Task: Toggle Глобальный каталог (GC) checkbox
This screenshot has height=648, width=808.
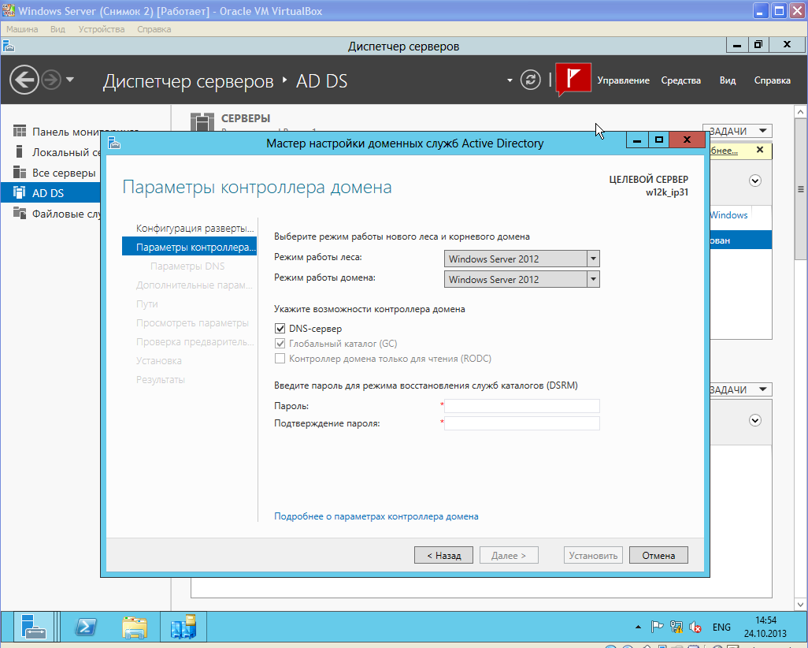Action: coord(280,343)
